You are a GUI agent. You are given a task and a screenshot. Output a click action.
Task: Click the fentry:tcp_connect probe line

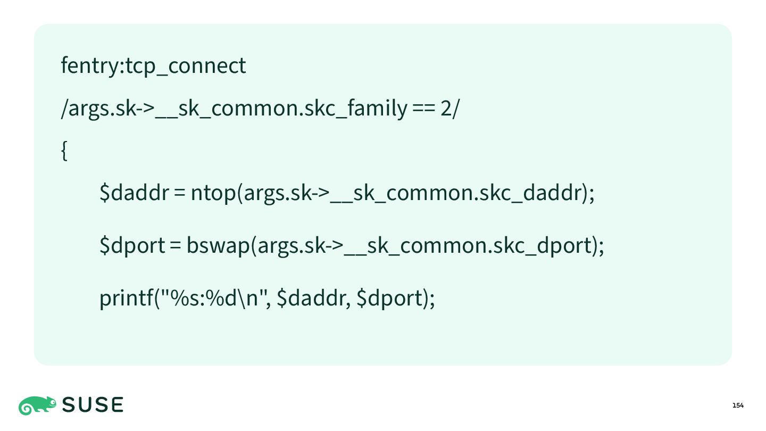pyautogui.click(x=153, y=65)
